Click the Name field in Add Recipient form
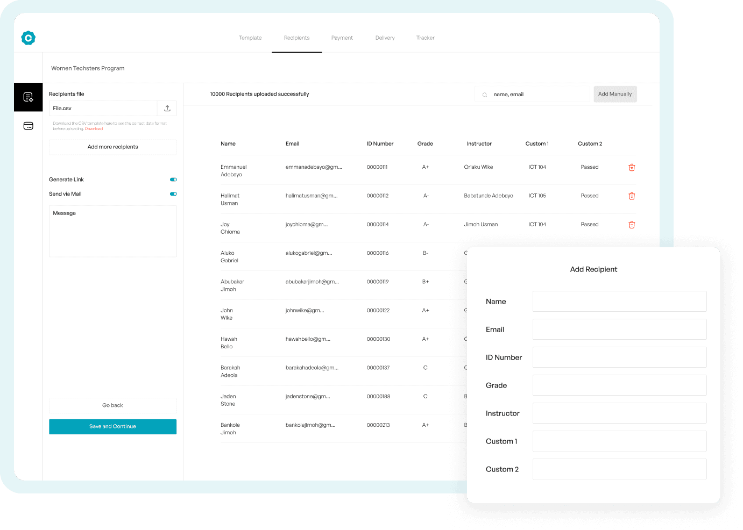This screenshot has height=530, width=743. pos(619,301)
